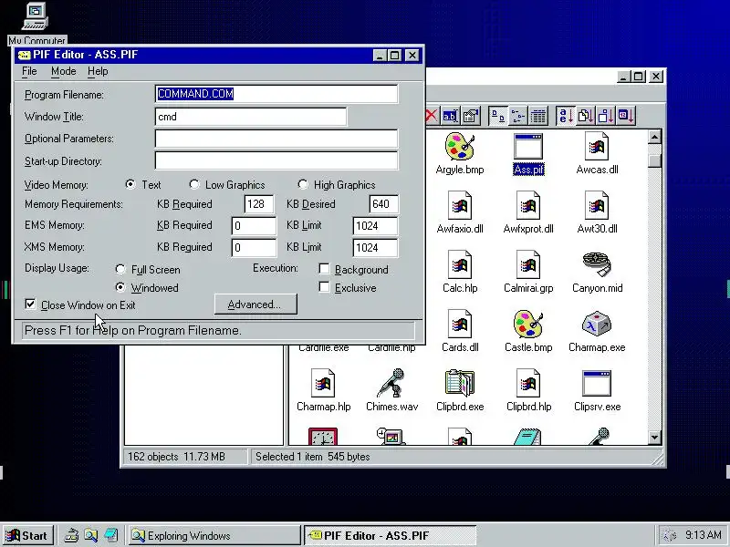The image size is (730, 547).
Task: Click the Program Filename field
Action: tap(276, 94)
